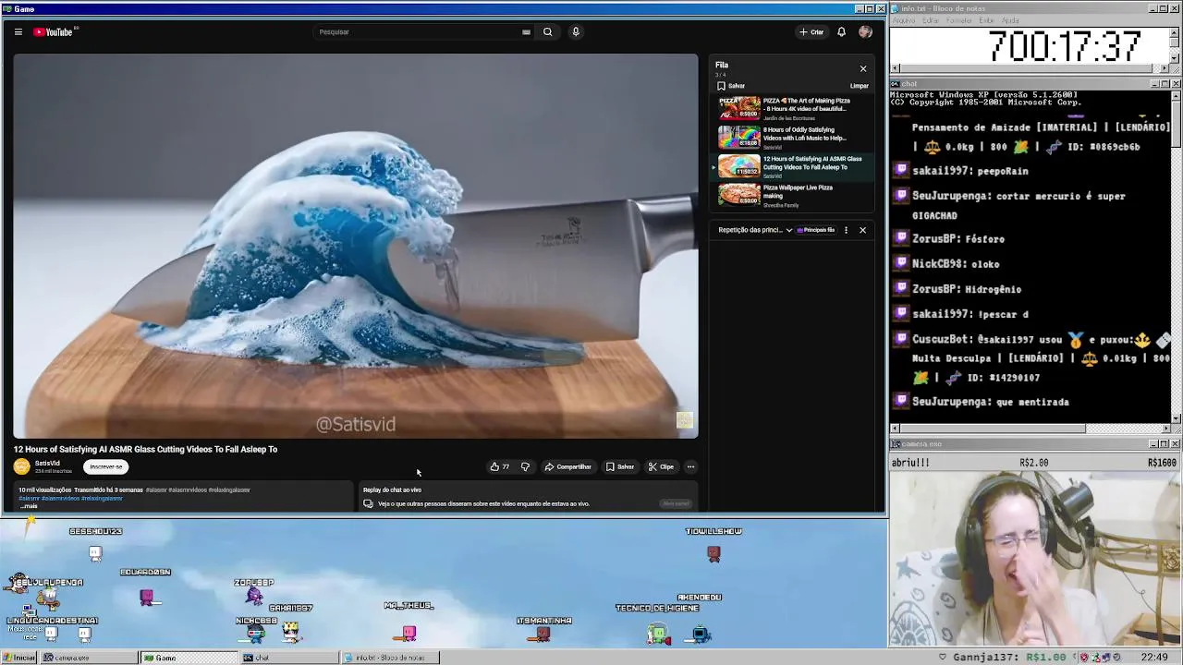Open the 'Editar' menu in Bloco de notas

point(929,20)
